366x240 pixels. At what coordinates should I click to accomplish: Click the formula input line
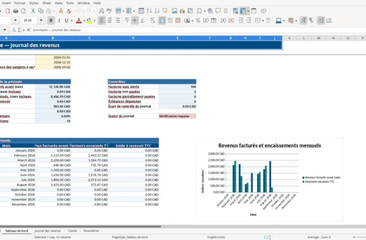[198, 30]
